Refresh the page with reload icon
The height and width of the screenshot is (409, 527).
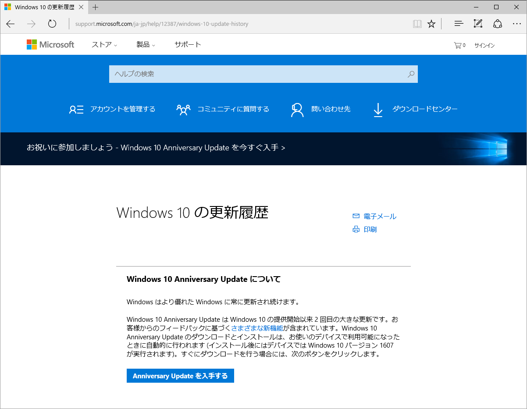52,24
